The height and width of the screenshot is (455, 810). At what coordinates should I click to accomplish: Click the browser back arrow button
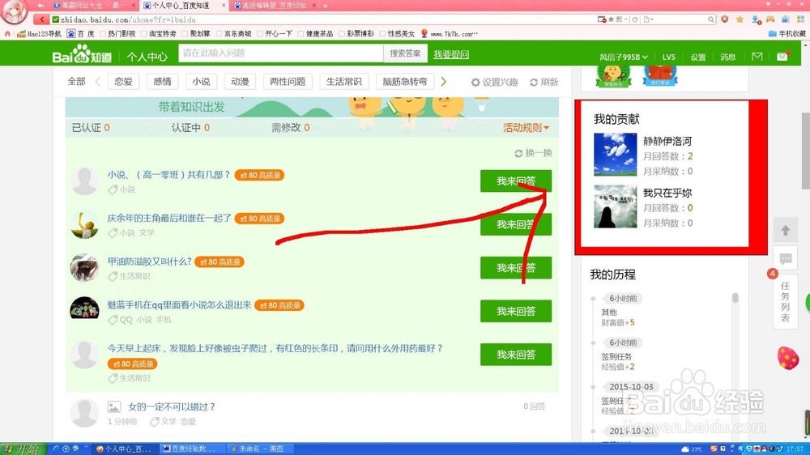[41, 19]
